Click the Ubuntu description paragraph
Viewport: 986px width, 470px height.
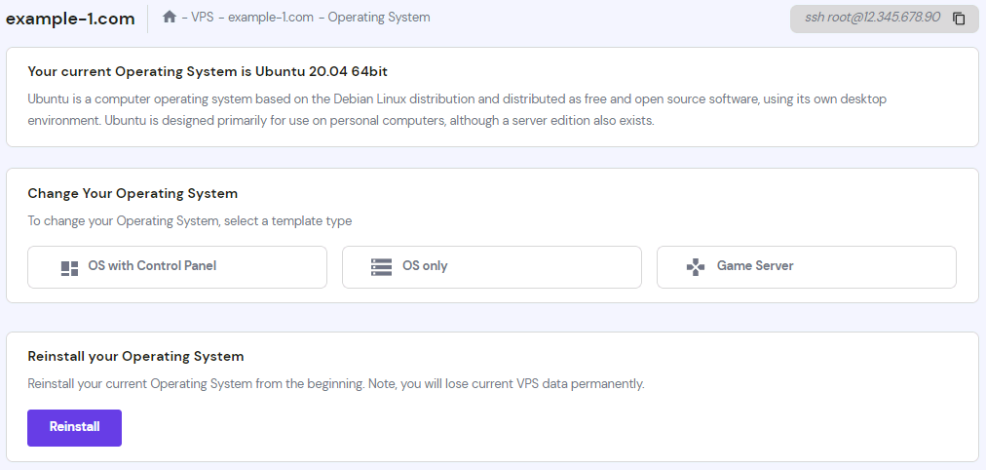coord(457,109)
